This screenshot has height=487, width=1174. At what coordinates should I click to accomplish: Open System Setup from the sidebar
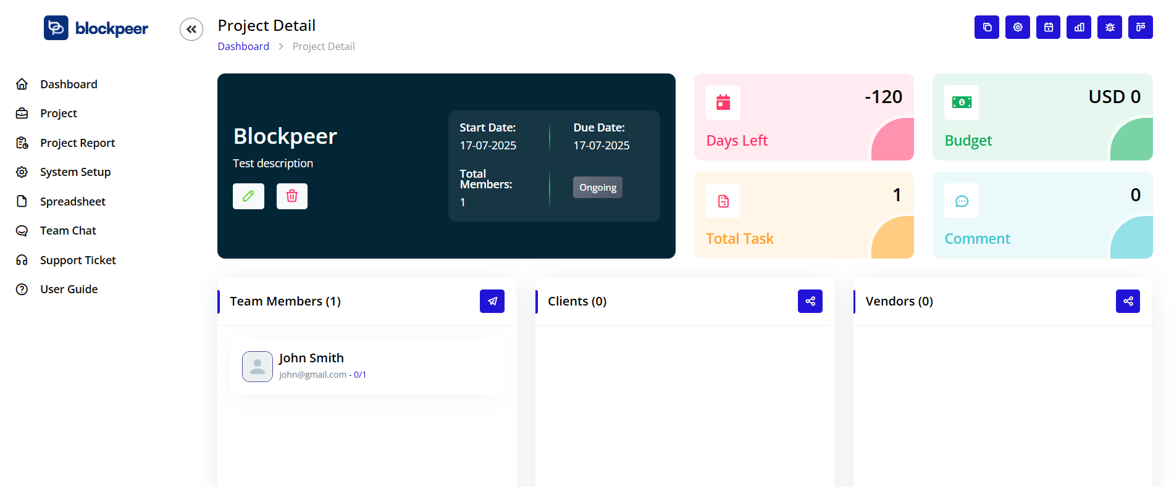[75, 172]
